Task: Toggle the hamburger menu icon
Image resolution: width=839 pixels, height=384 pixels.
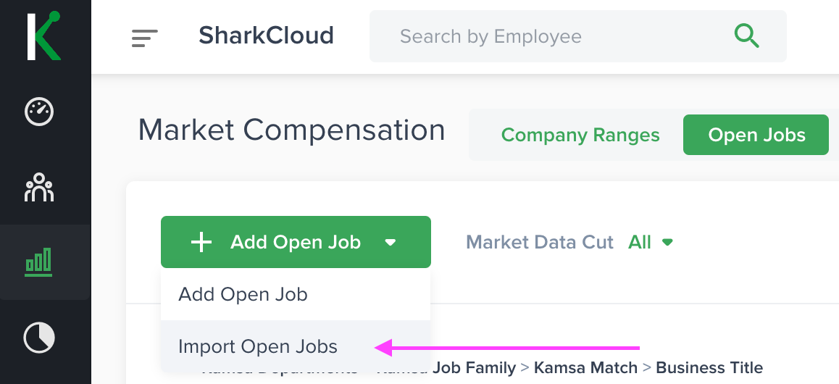Action: (144, 38)
